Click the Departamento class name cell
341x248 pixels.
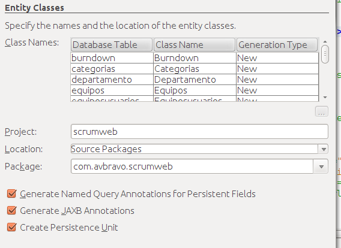[195, 80]
